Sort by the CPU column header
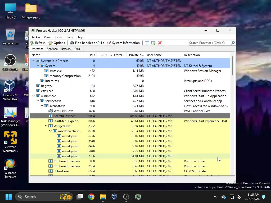Screen dimensions: 271x203 pyautogui.click(x=102, y=55)
